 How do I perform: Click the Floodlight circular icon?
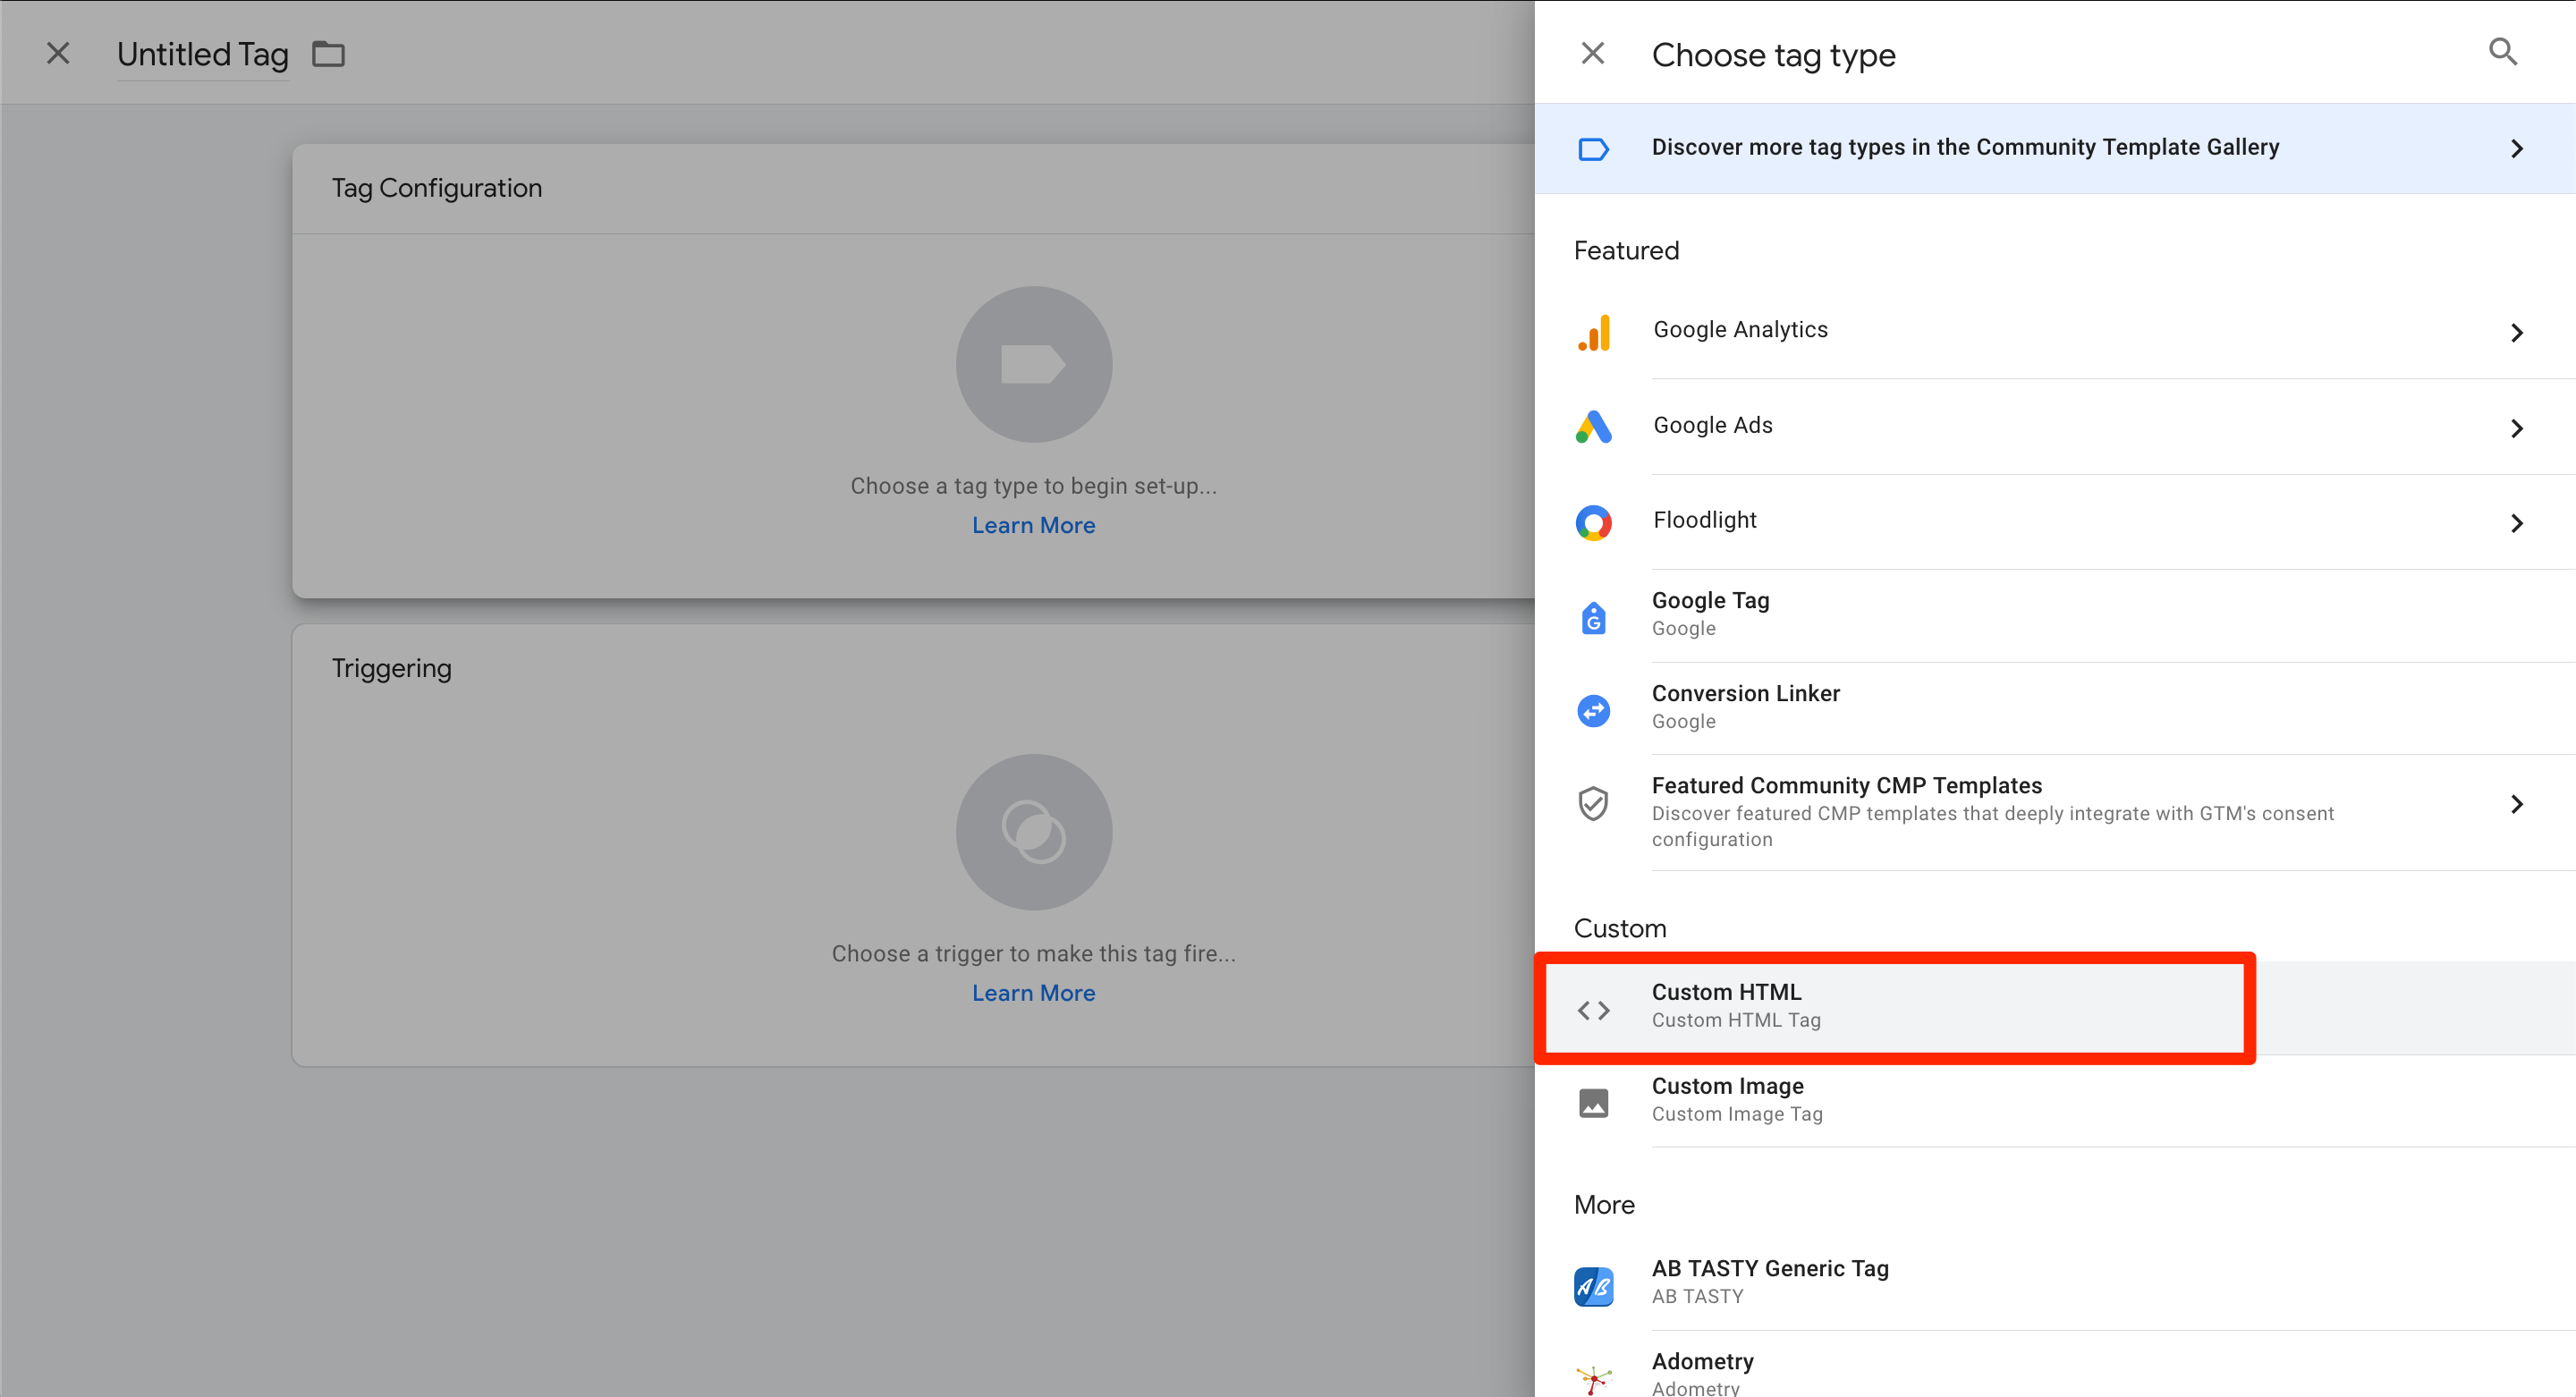coord(1594,522)
